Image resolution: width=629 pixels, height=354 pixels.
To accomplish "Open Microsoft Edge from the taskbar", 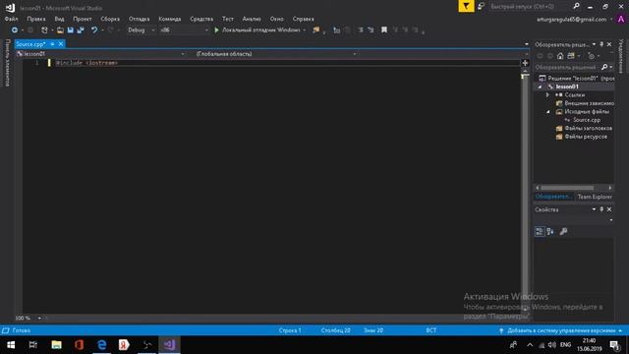I will pyautogui.click(x=102, y=345).
